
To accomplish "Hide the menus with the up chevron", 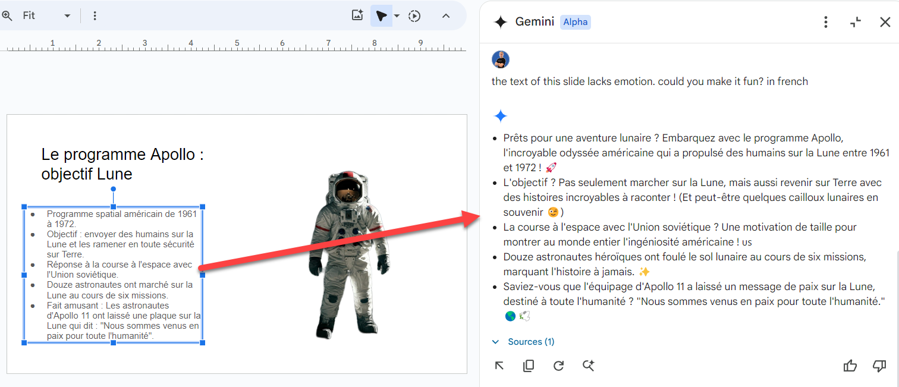I will point(446,16).
